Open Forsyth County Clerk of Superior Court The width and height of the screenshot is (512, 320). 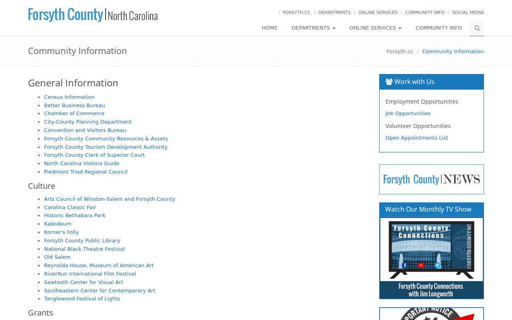[x=94, y=155]
